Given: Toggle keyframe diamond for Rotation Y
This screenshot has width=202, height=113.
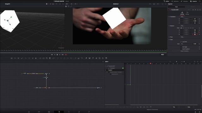Looking at the screenshot, I should coord(199,32).
